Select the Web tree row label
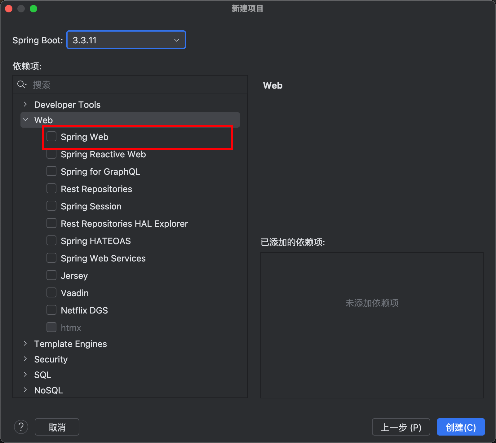This screenshot has height=443, width=496. point(43,120)
